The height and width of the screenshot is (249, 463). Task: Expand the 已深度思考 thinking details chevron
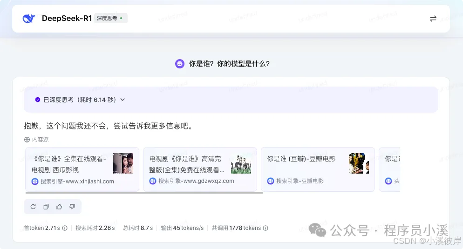tap(123, 100)
